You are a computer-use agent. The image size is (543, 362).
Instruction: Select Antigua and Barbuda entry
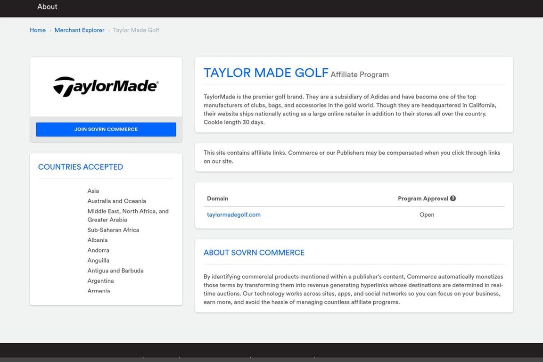point(115,271)
